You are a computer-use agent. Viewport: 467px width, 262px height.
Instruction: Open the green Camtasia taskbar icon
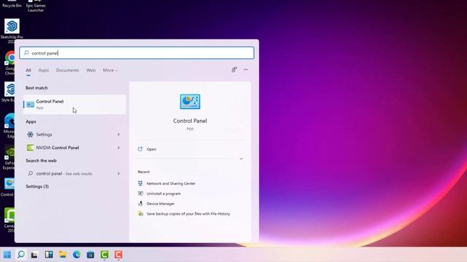104,255
